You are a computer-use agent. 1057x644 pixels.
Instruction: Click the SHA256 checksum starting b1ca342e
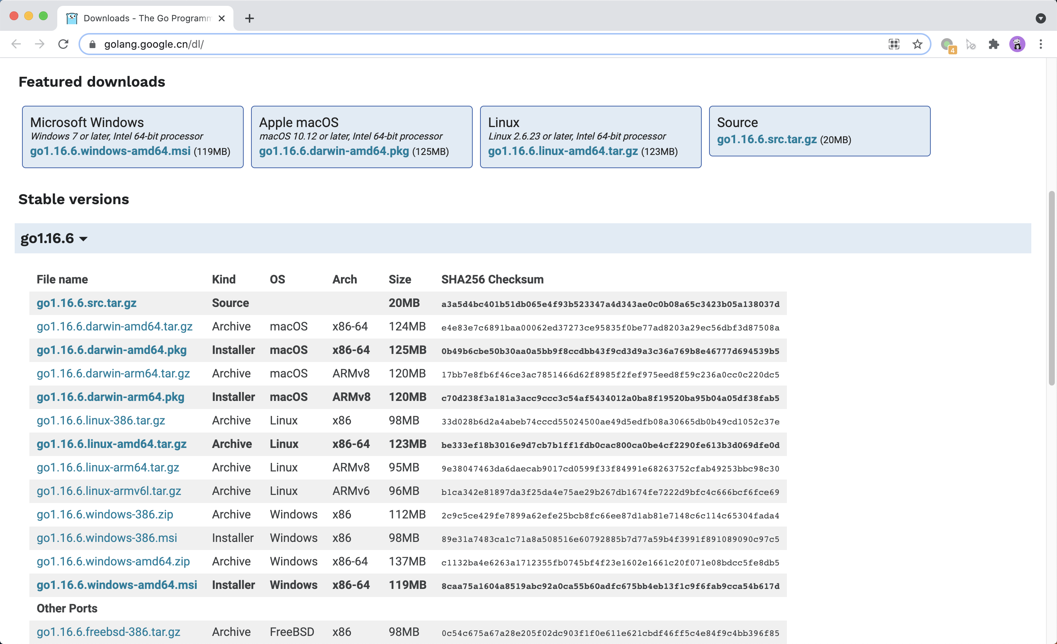(610, 492)
